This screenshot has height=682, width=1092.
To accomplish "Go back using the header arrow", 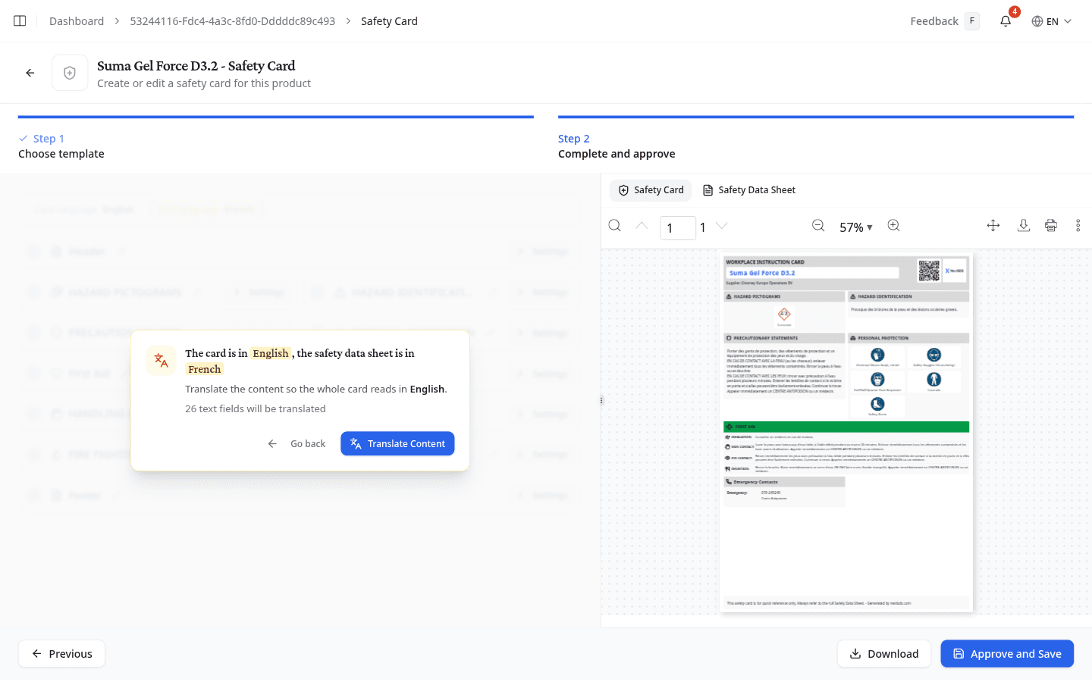I will tap(30, 73).
